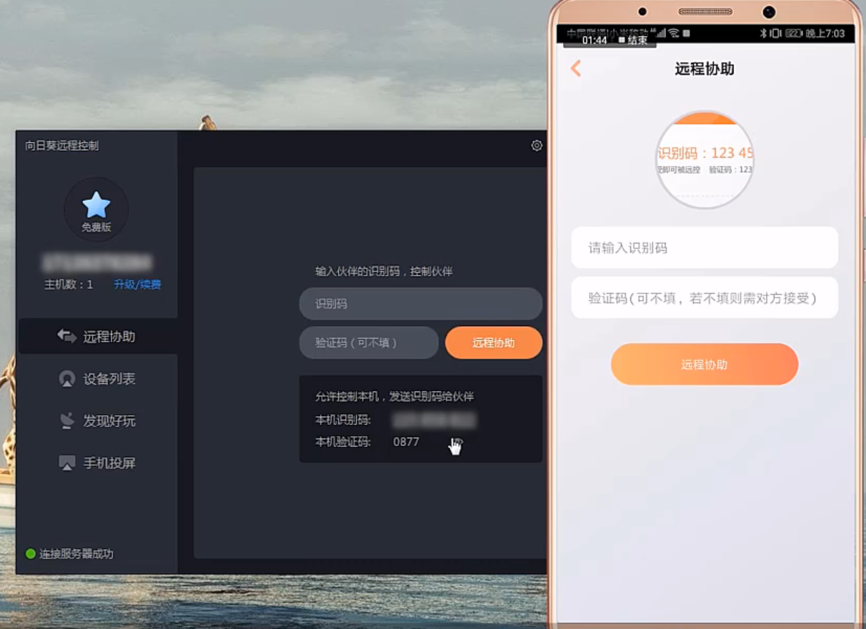
Task: Click the star 免费版 account badge
Action: point(96,209)
